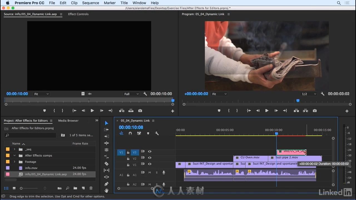Delete selected item with trash icon
The height and width of the screenshot is (200, 356).
tap(91, 188)
